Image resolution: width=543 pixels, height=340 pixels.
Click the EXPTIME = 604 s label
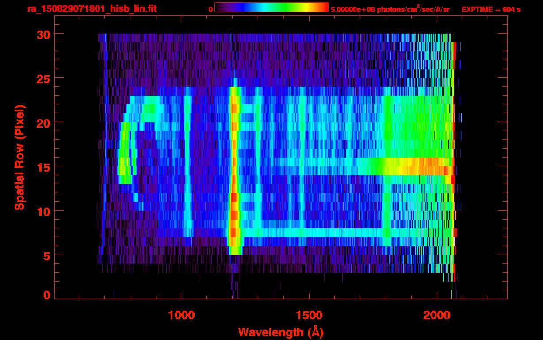click(491, 9)
